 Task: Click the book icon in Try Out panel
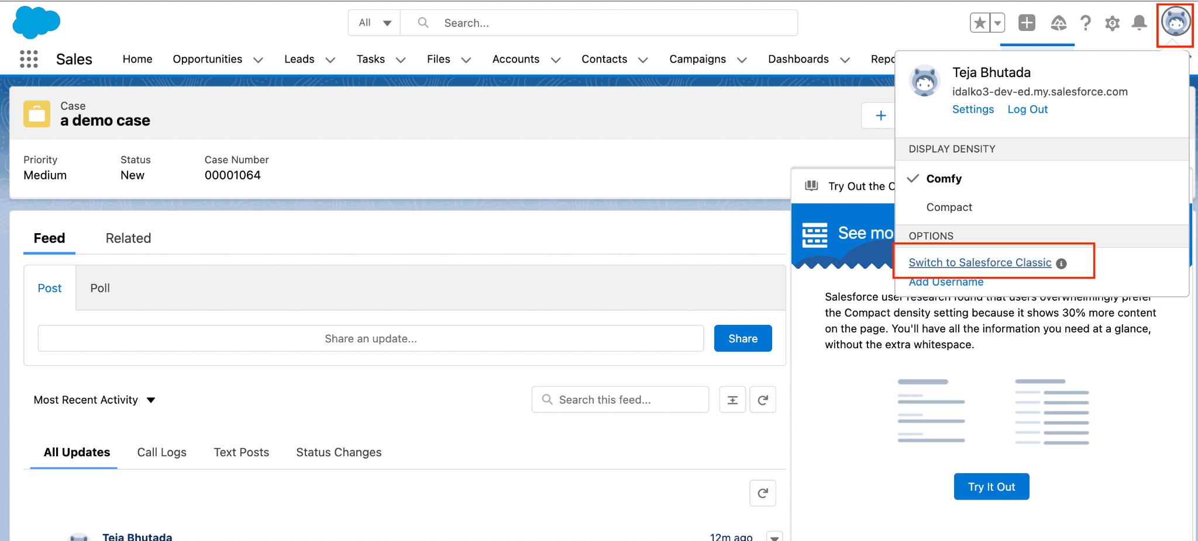click(811, 186)
